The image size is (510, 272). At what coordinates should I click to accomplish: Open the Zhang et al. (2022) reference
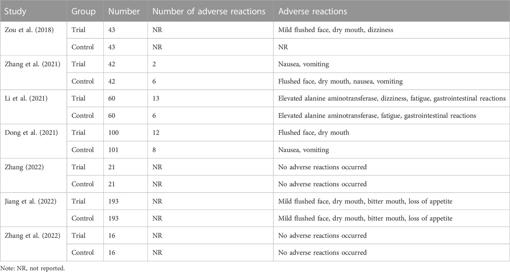click(x=33, y=235)
